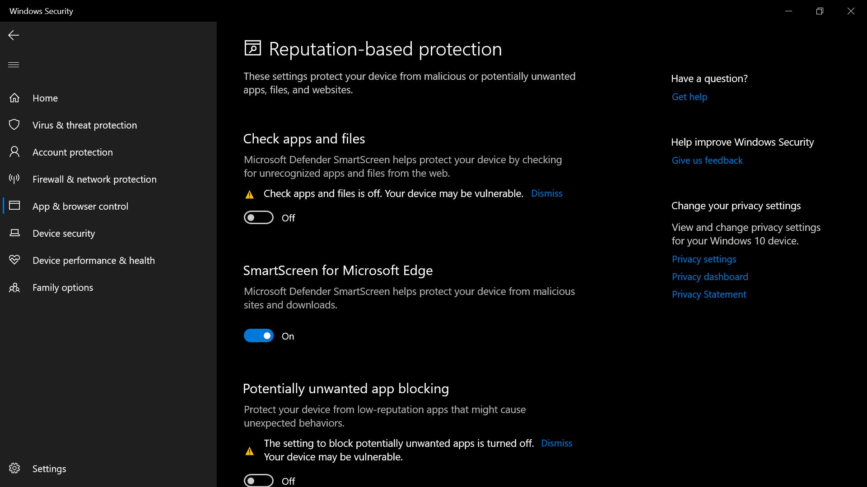Open Privacy settings link
Screen dimensions: 867x487
[x=704, y=259]
